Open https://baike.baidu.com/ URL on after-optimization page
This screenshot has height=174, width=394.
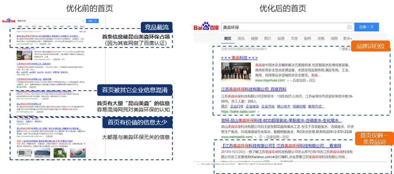238,112
